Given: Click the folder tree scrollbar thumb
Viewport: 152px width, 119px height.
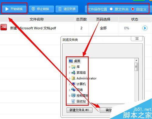Looking at the screenshot, I should [136, 67].
